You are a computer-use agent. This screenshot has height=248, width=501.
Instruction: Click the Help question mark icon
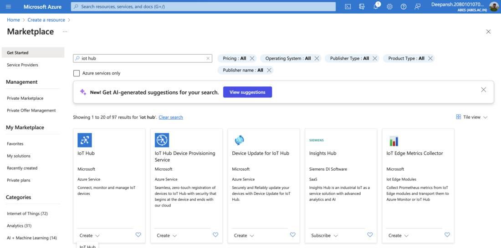[x=404, y=6]
